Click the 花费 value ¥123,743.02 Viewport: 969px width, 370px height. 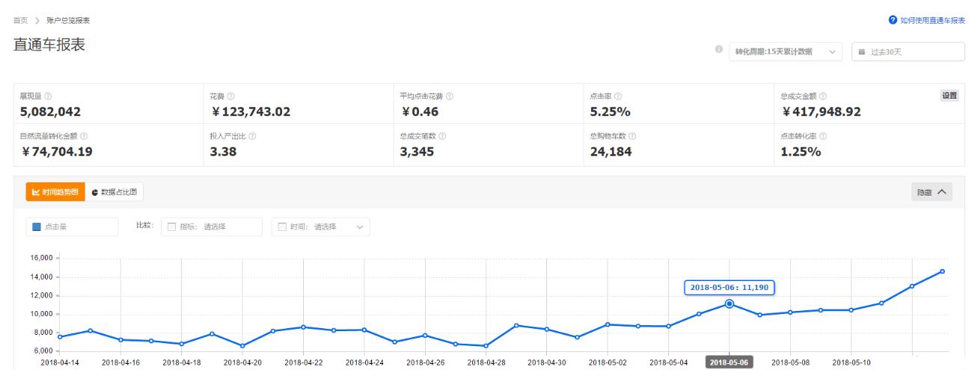[x=251, y=112]
